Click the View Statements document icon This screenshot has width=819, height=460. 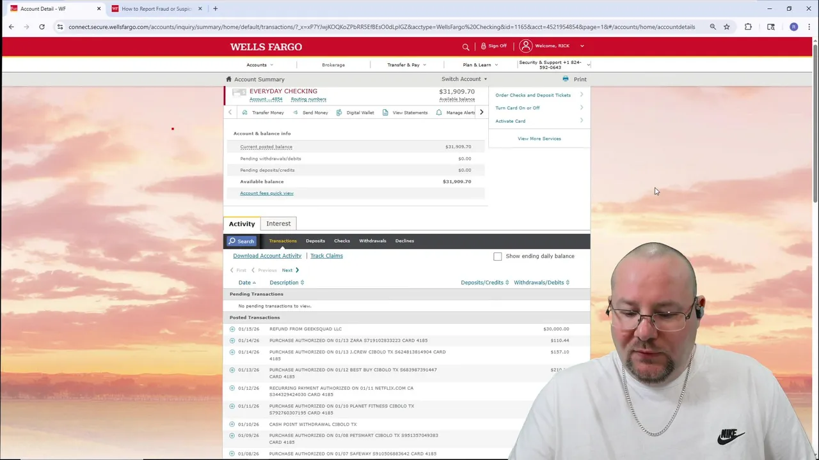click(385, 112)
